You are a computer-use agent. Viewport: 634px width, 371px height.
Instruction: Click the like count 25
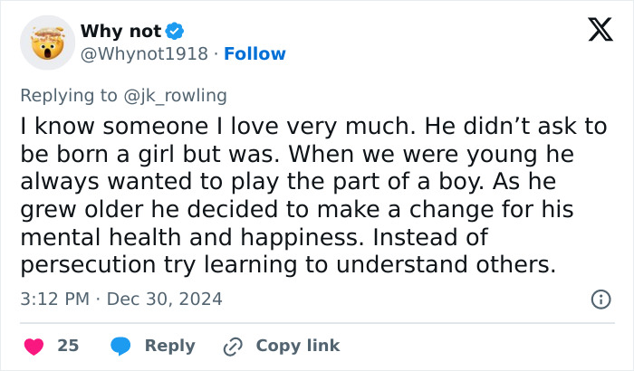pos(68,346)
